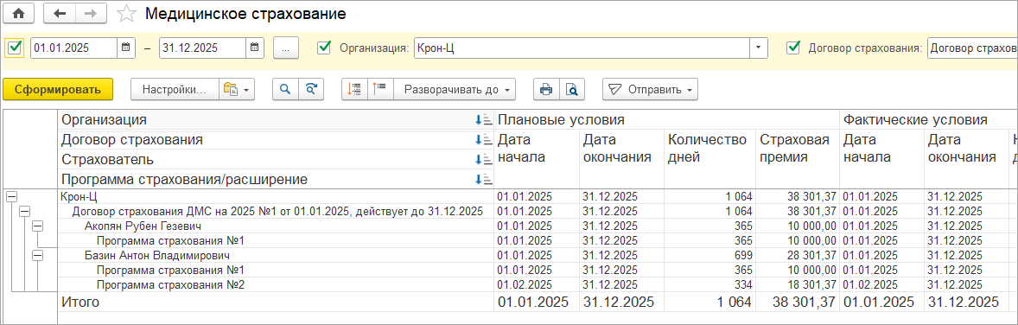Click the Плановые условия column header
The image size is (1018, 325).
click(x=667, y=119)
